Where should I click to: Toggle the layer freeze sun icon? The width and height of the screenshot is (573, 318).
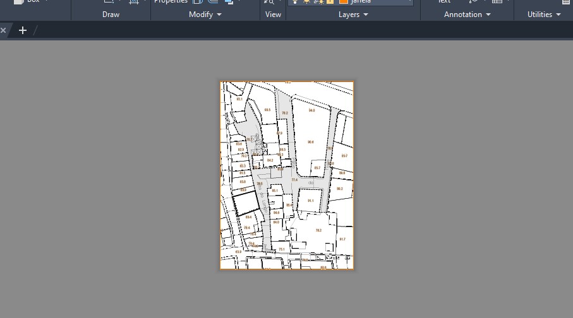(x=306, y=2)
